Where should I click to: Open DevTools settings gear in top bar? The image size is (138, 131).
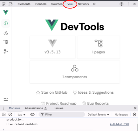121,4
